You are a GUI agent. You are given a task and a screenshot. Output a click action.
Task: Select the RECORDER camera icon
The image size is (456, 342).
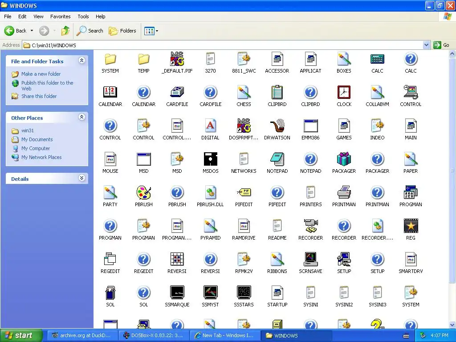click(310, 226)
